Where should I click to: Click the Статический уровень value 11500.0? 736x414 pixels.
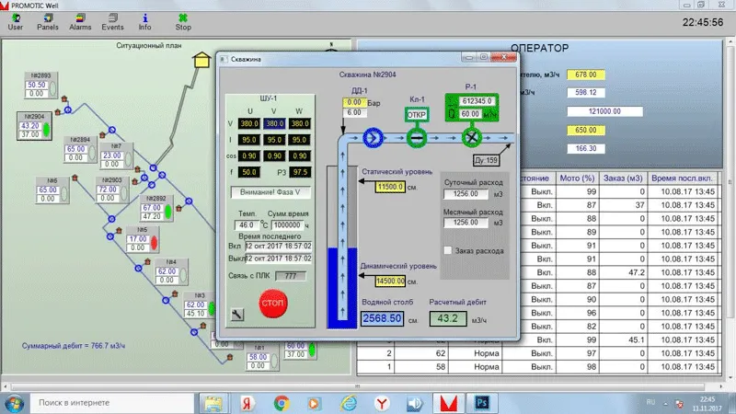390,187
